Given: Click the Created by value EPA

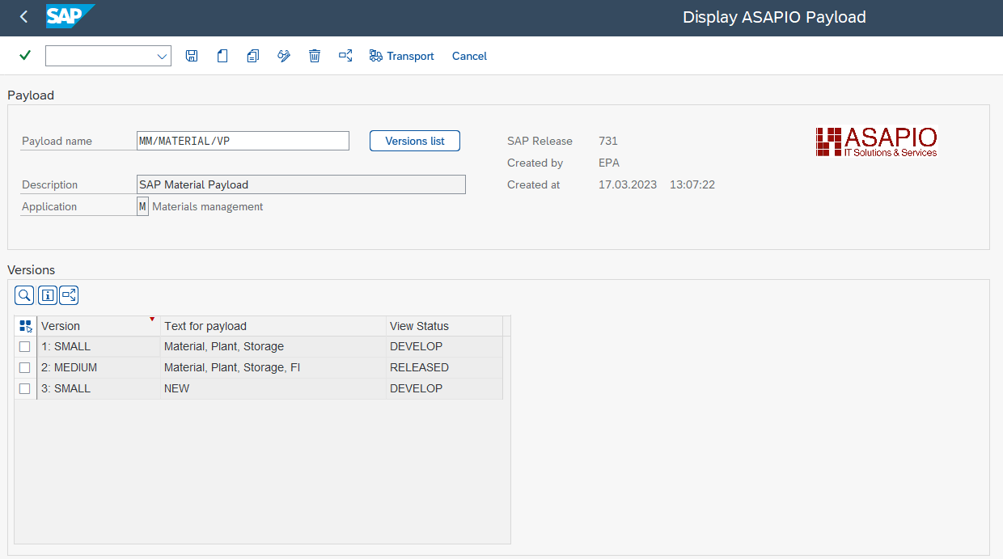Looking at the screenshot, I should [609, 163].
